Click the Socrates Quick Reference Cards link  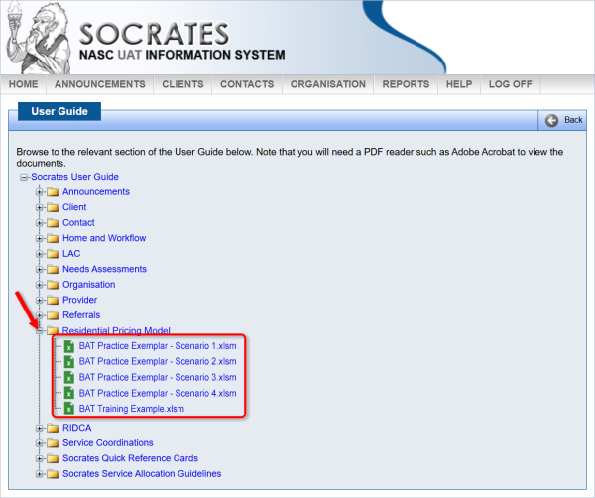point(130,458)
